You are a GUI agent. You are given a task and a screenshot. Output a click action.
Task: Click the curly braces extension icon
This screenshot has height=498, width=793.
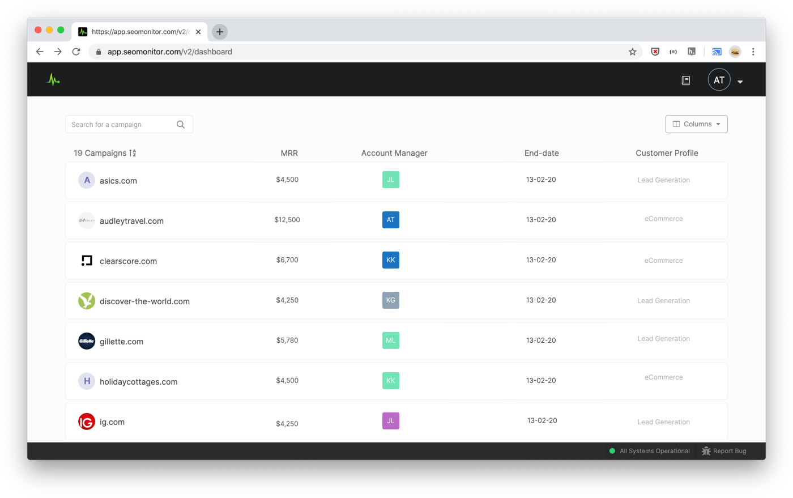click(673, 52)
